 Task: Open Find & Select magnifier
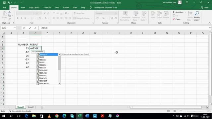tap(197, 16)
